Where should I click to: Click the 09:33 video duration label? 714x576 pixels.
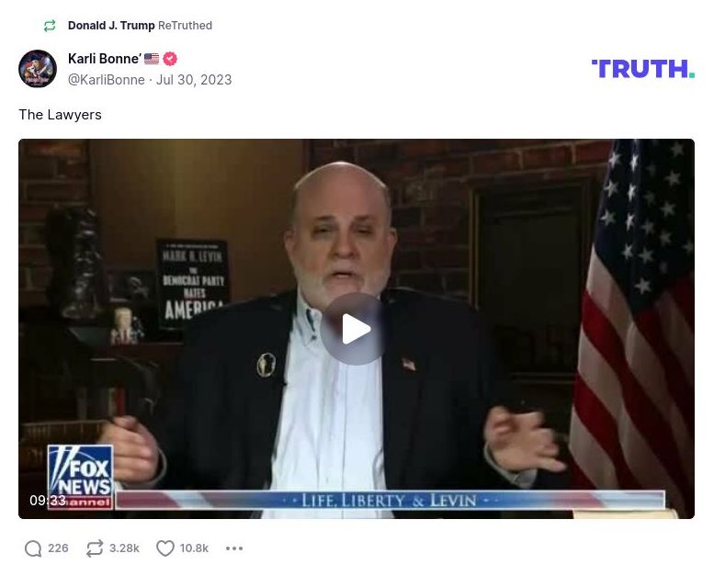coord(48,501)
